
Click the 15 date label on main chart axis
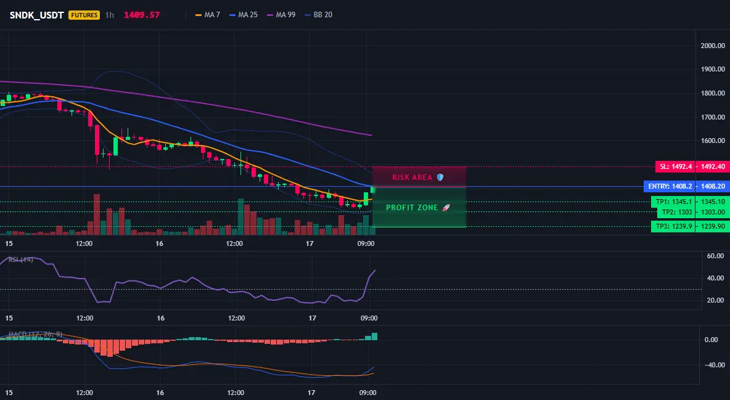point(9,243)
